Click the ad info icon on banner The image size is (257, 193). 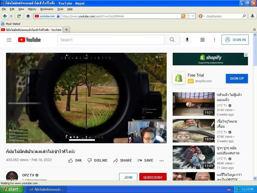point(246,55)
